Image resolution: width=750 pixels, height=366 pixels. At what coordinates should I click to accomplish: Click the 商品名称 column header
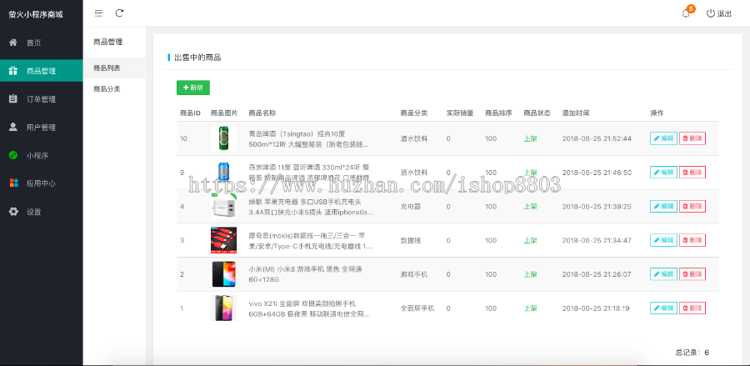tap(262, 113)
